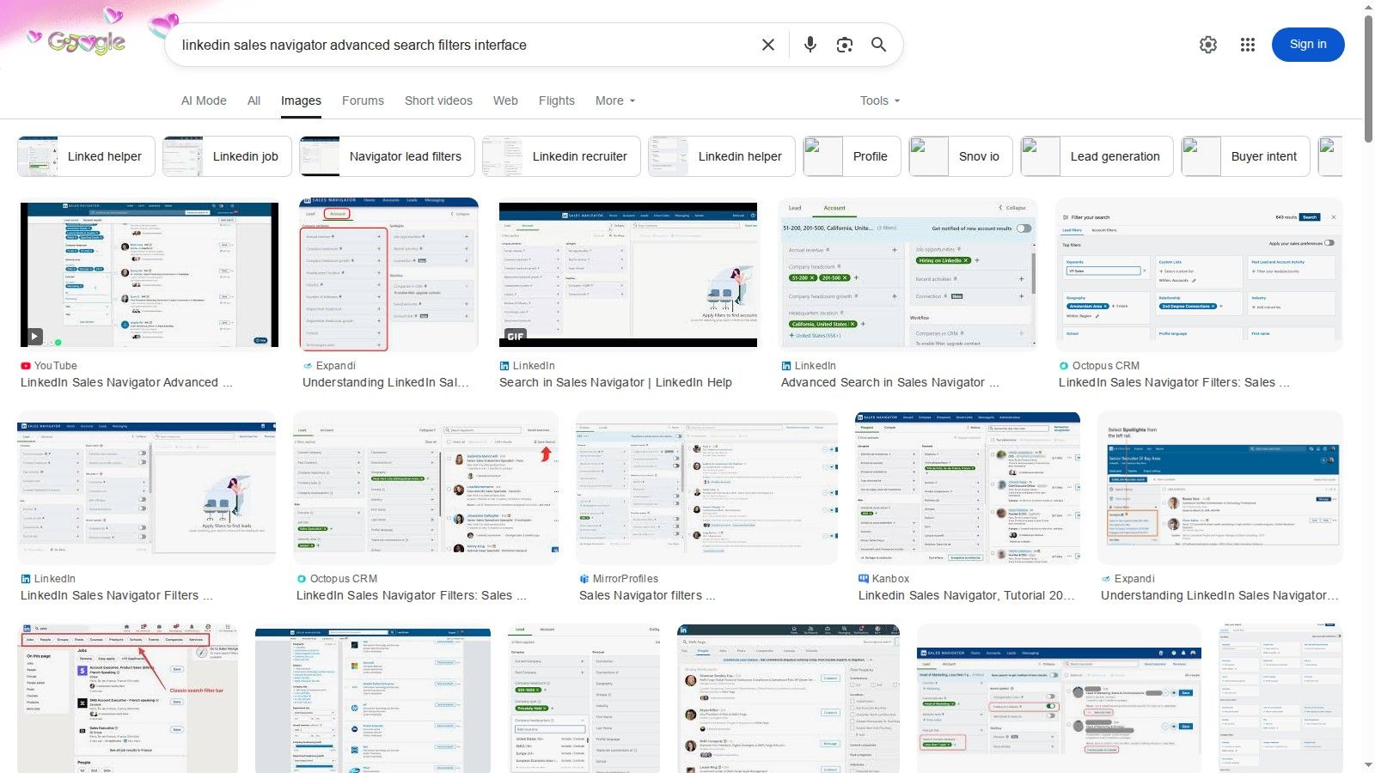This screenshot has width=1375, height=773.
Task: Open 'LinkedIn Sales Navigator Advanced ...' link
Action: point(126,382)
